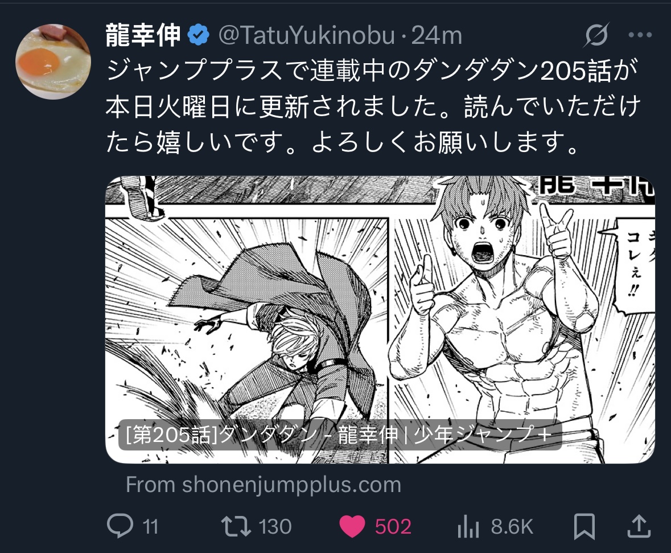Open the Grok explain-post icon

(596, 35)
